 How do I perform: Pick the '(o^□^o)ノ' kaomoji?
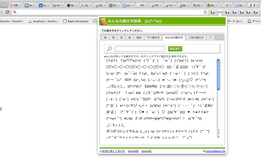[x=135, y=86]
